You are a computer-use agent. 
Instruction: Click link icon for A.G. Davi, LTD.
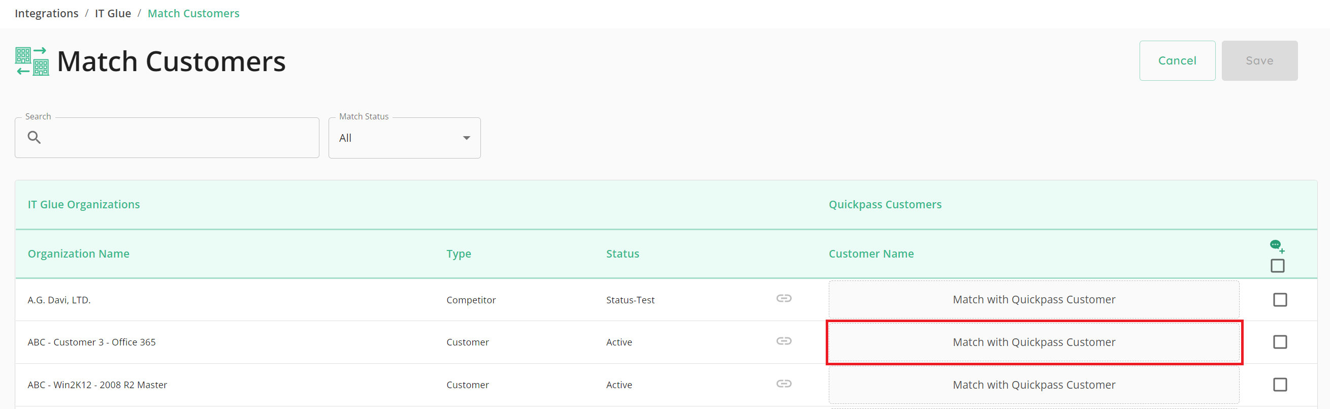784,298
